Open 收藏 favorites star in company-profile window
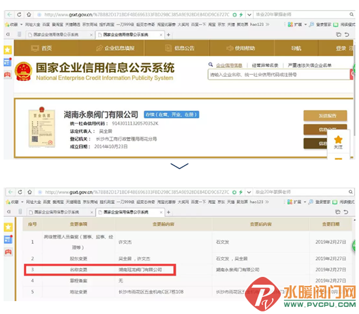Viewport: 359px width, 314px height. tap(7, 24)
